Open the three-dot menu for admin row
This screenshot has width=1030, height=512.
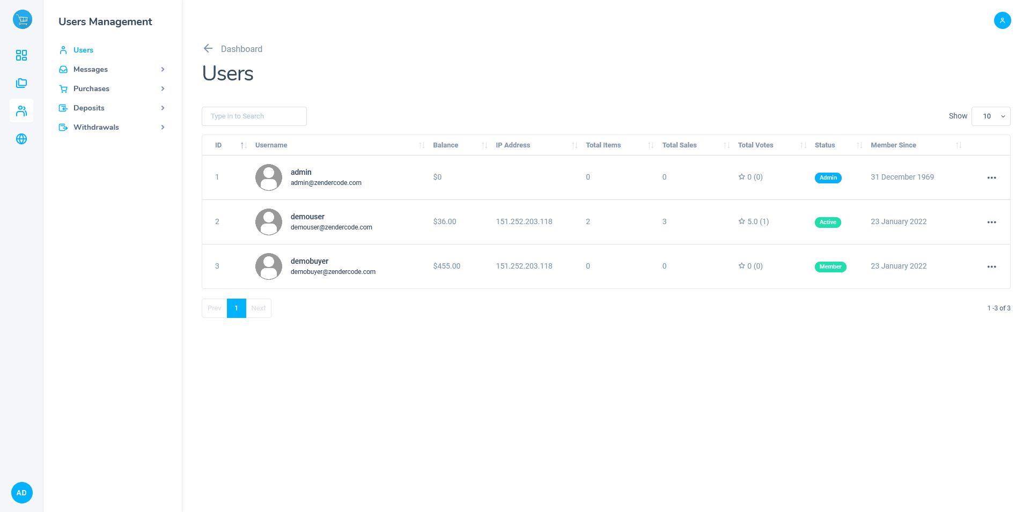991,177
